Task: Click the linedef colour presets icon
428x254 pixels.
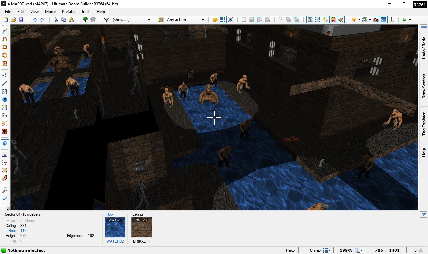Action: [161, 20]
